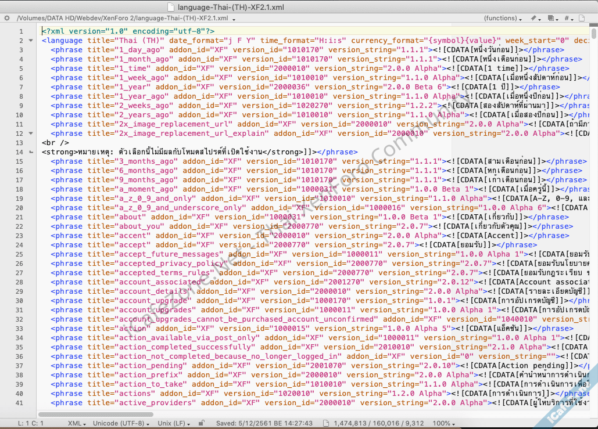The height and width of the screenshot is (429, 598).
Task: Open the text options squares menu
Action: (x=553, y=18)
